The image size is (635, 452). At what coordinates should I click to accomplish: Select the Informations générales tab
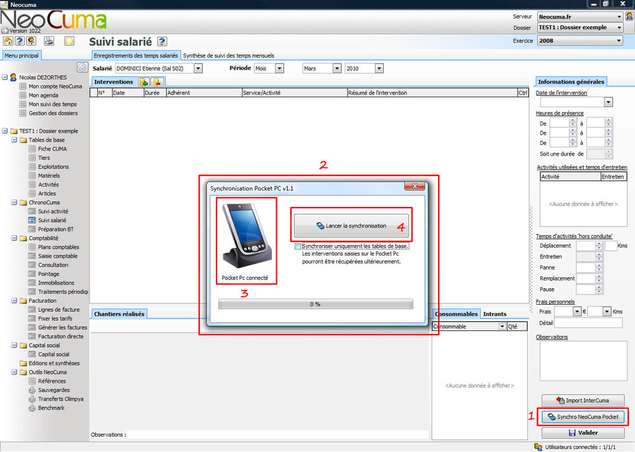571,82
